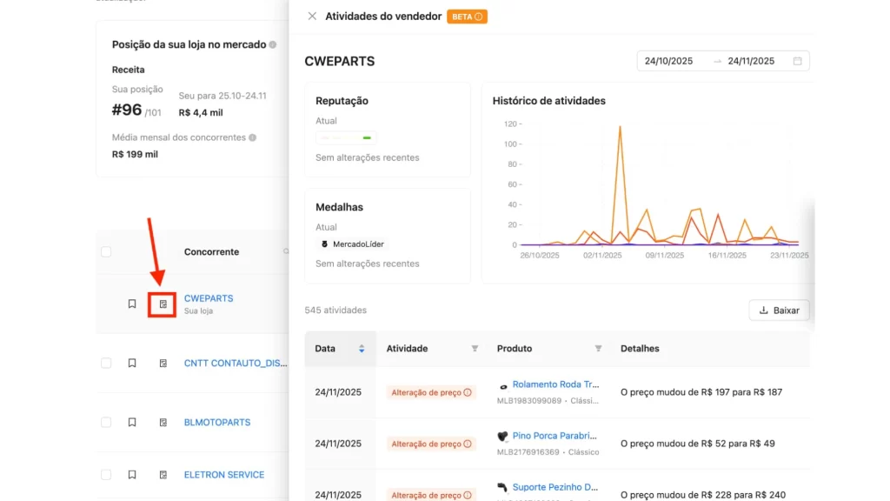Viewport: 890px width, 501px height.
Task: Bookmark the CNTT CONTAUTO_DIS competitor
Action: coord(132,364)
